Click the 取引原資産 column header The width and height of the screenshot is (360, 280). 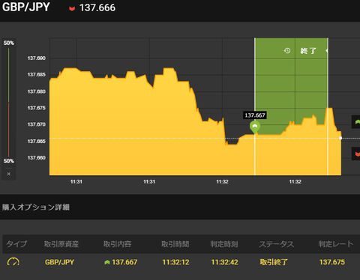coord(61,244)
